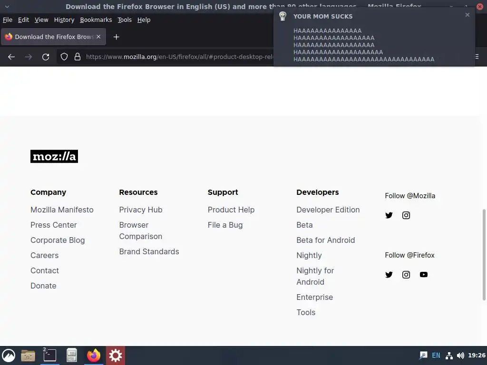Open the Enterprise link
This screenshot has width=487, height=365.
[315, 298]
